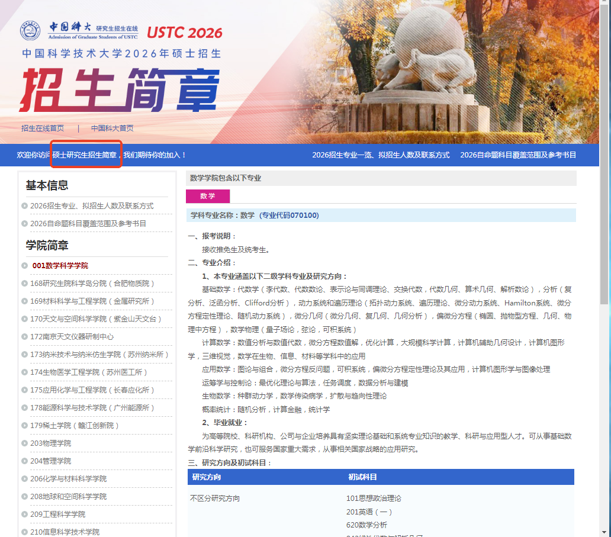
Task: Click bullet icon beside 2026自命题科目覆盖范围及参考书目 in sidebar
Action: [24, 224]
